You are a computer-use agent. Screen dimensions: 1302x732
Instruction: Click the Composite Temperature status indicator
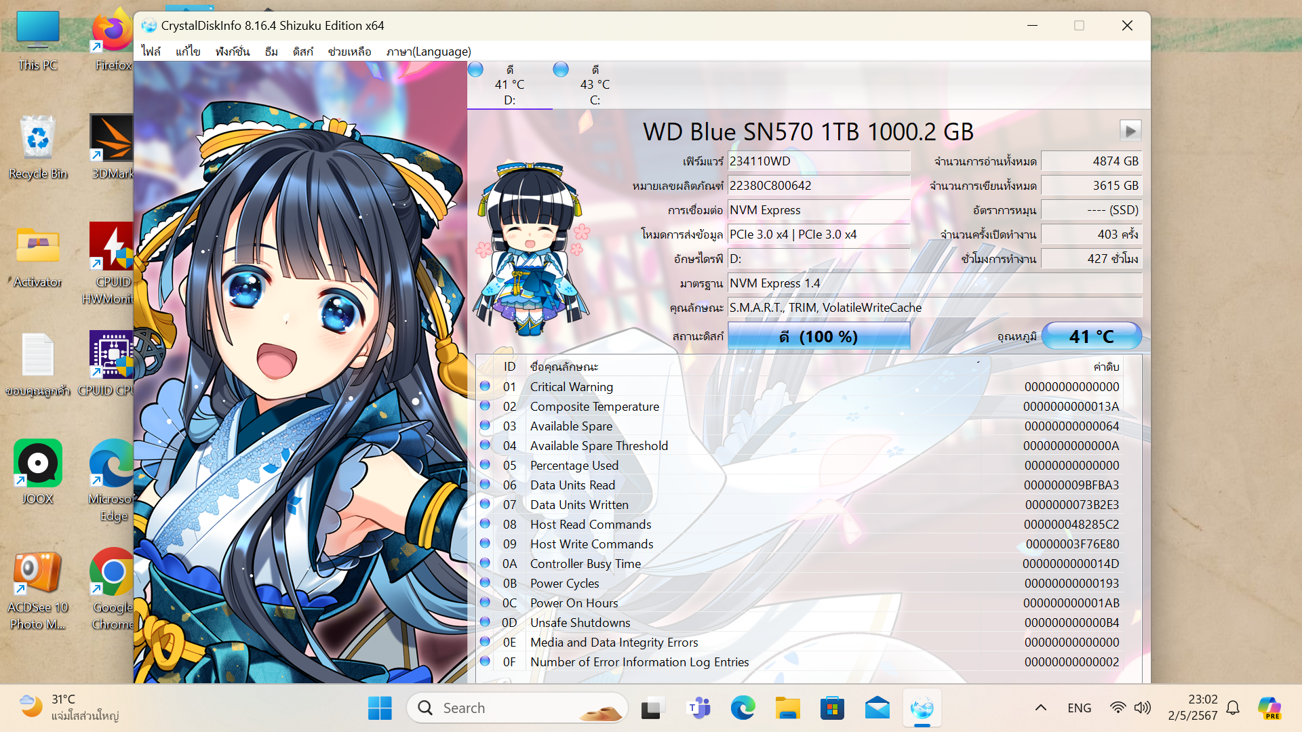pos(485,405)
